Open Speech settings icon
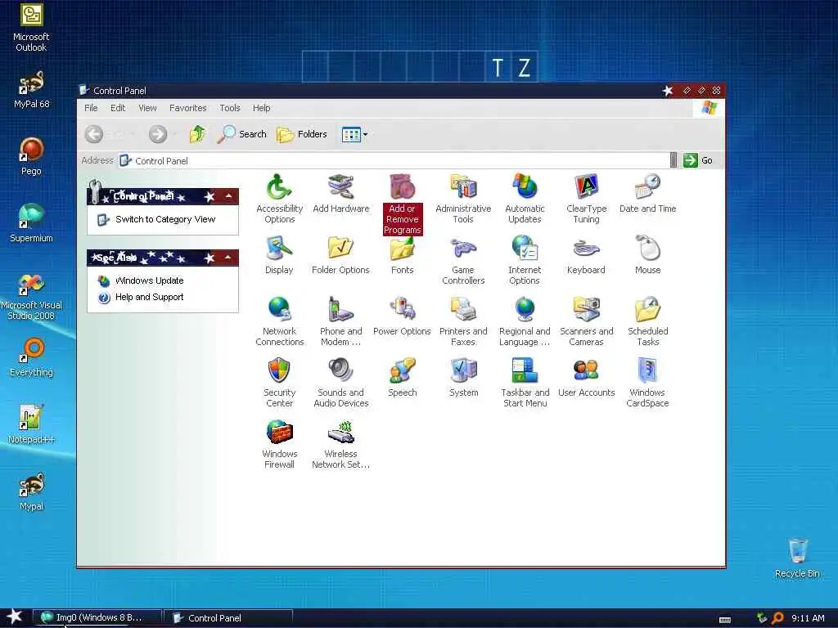Screen dimensions: 838x628 402,378
